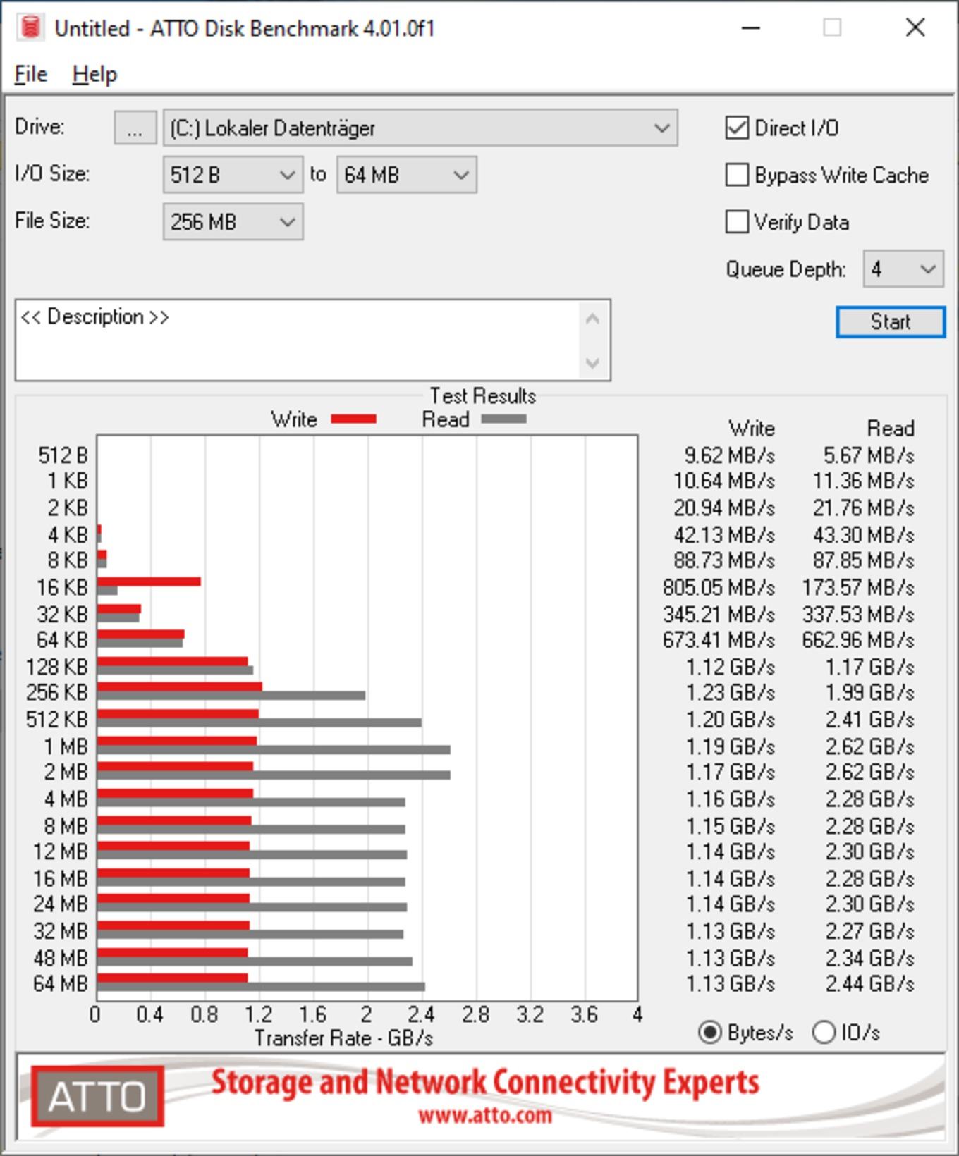
Task: Click the ATTO app icon in title bar
Action: click(x=30, y=27)
